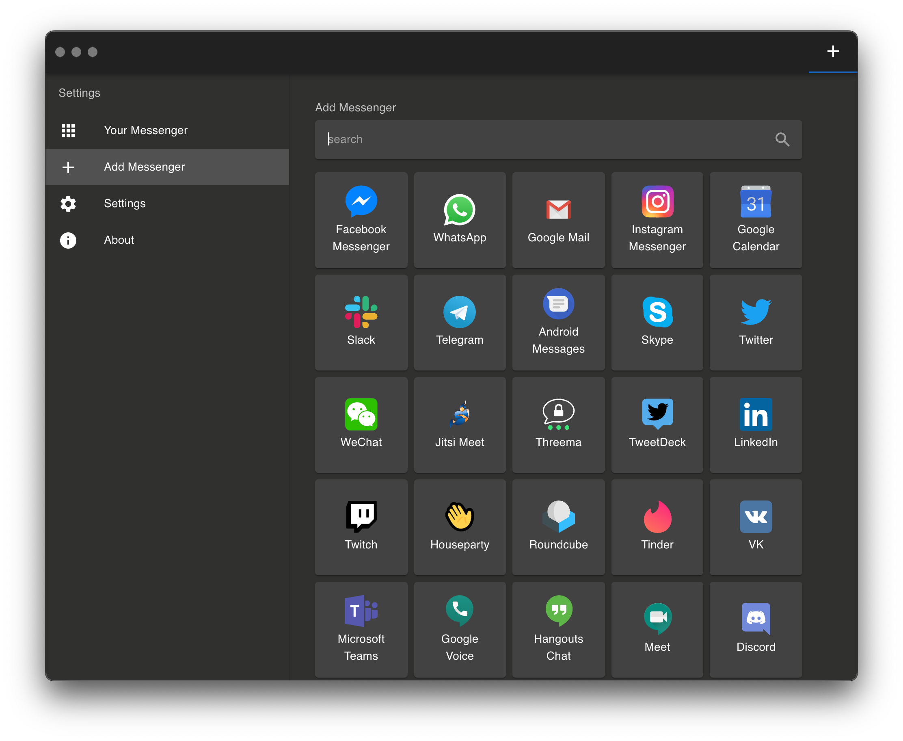Choose the Google Calendar tile

[x=756, y=220]
